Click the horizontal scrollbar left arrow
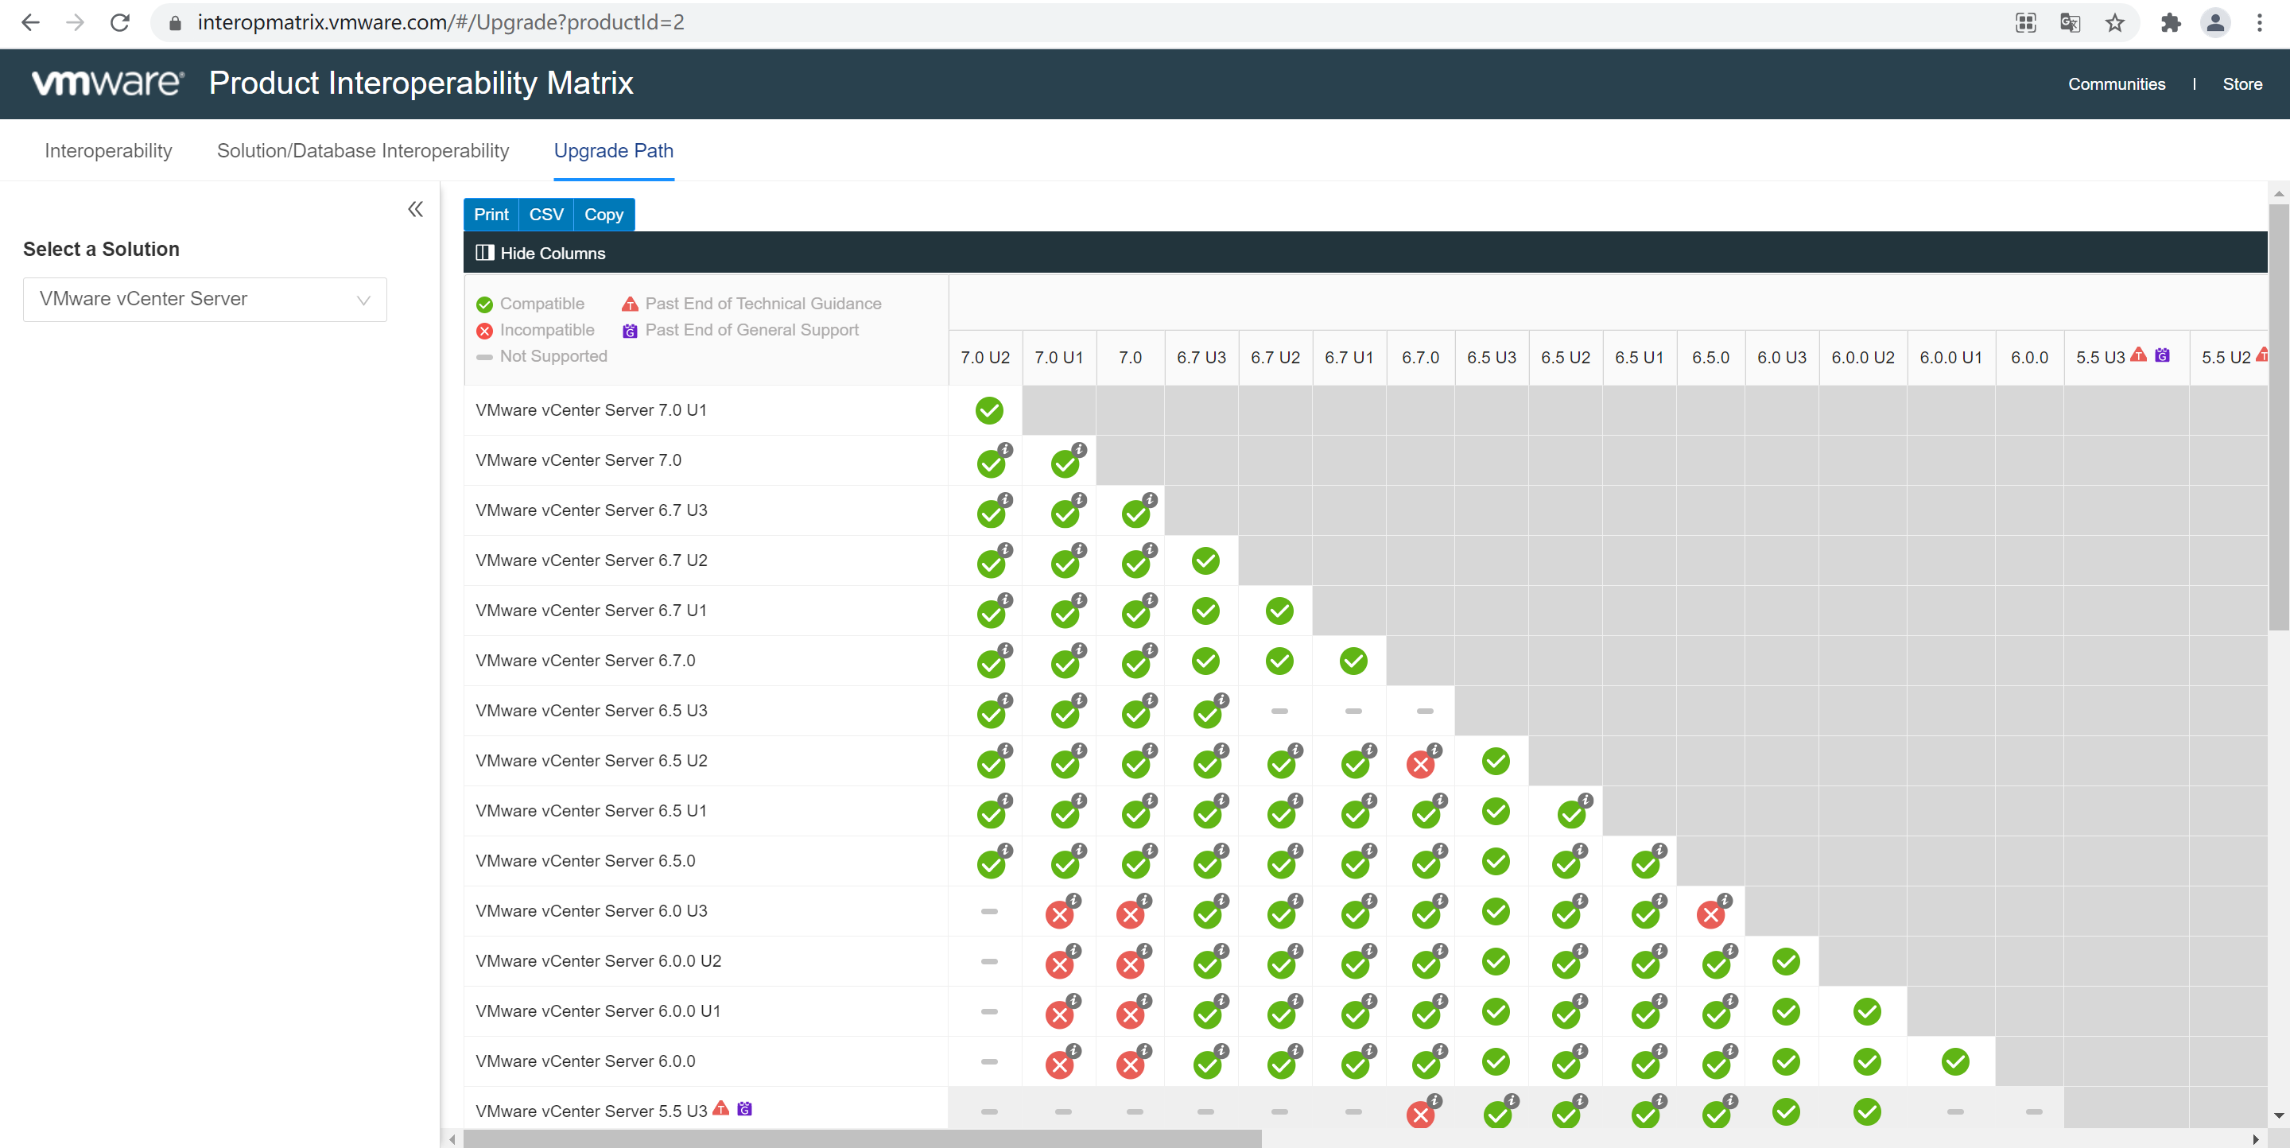 [x=452, y=1139]
